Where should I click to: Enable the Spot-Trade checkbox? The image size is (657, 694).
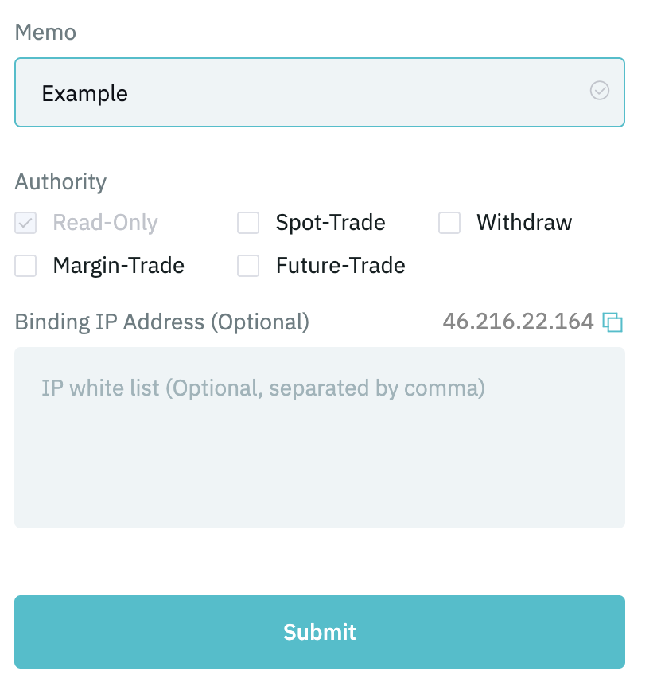248,223
